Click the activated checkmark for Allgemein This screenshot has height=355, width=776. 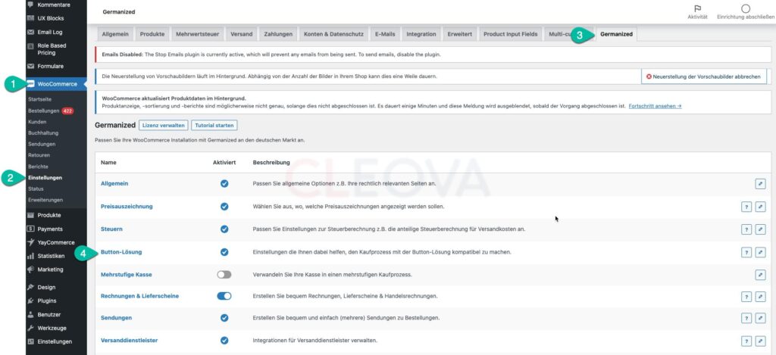point(224,183)
